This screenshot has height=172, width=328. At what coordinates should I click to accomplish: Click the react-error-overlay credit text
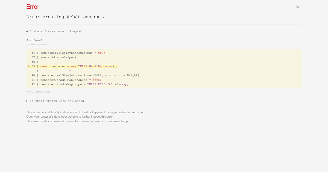pos(78,121)
